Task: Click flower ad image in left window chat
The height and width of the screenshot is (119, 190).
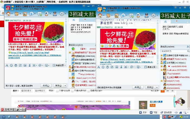Action: (x=36, y=32)
